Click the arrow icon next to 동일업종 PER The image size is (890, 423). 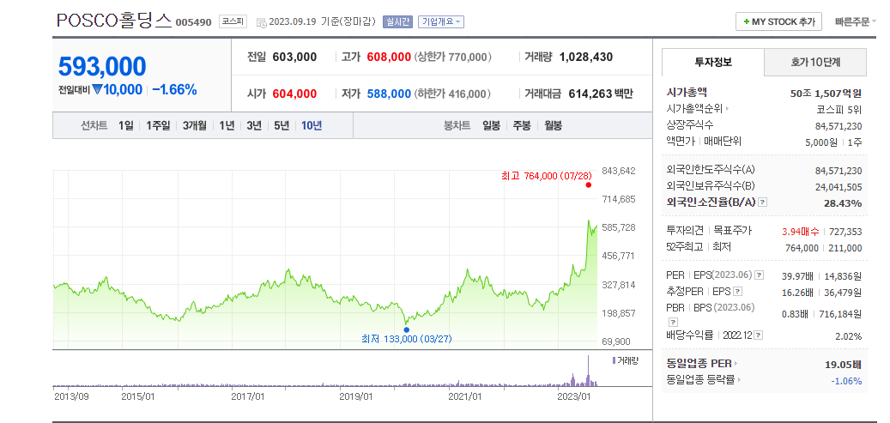tap(736, 364)
